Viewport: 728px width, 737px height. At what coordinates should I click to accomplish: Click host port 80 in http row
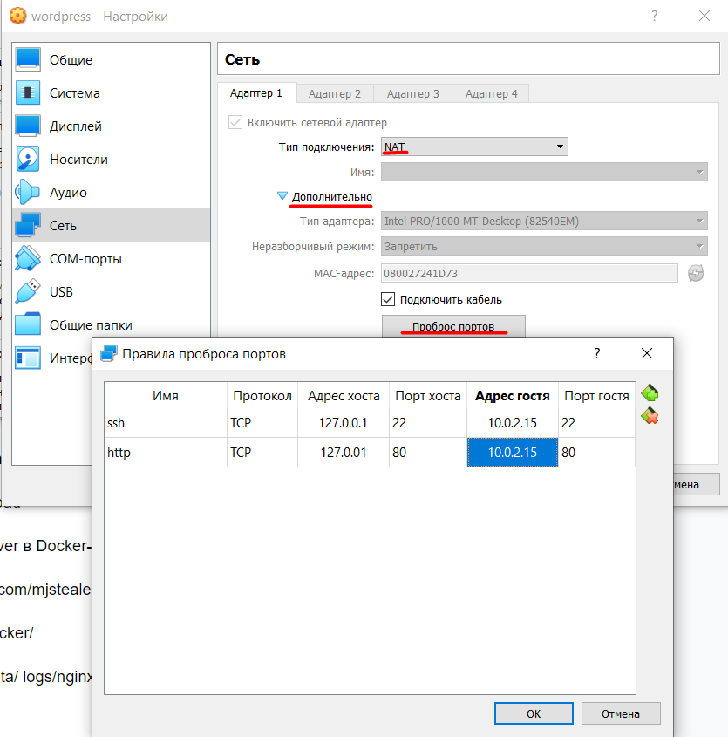(x=428, y=452)
